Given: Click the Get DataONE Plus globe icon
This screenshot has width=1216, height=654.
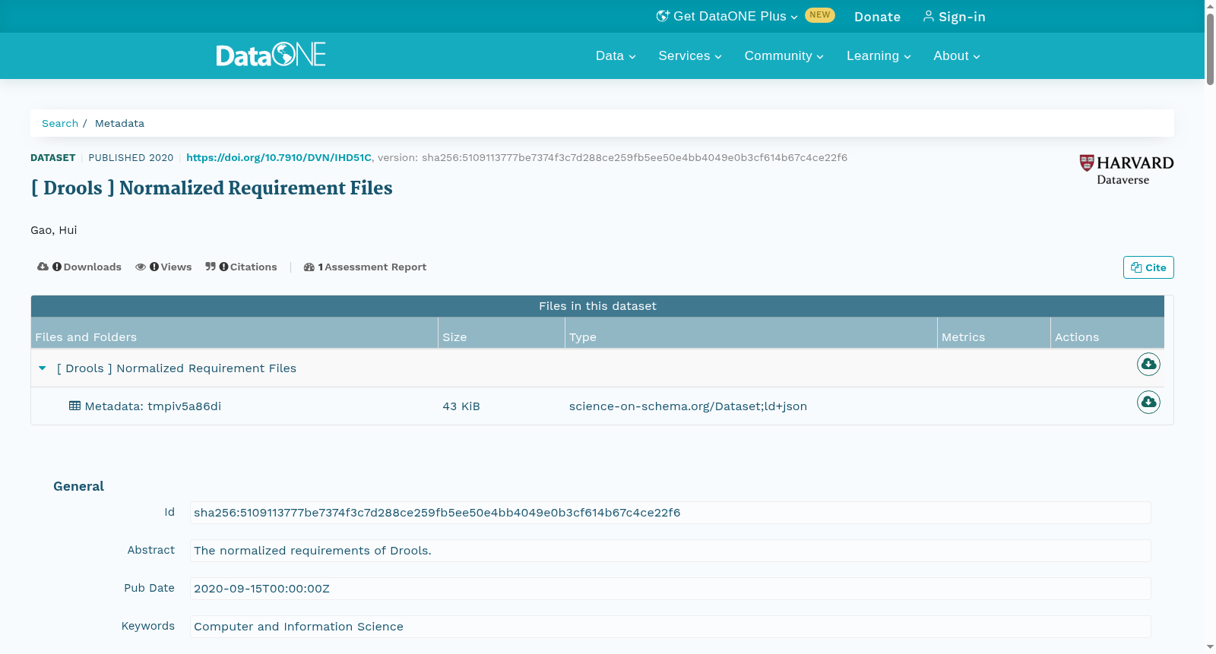Looking at the screenshot, I should click(x=663, y=16).
